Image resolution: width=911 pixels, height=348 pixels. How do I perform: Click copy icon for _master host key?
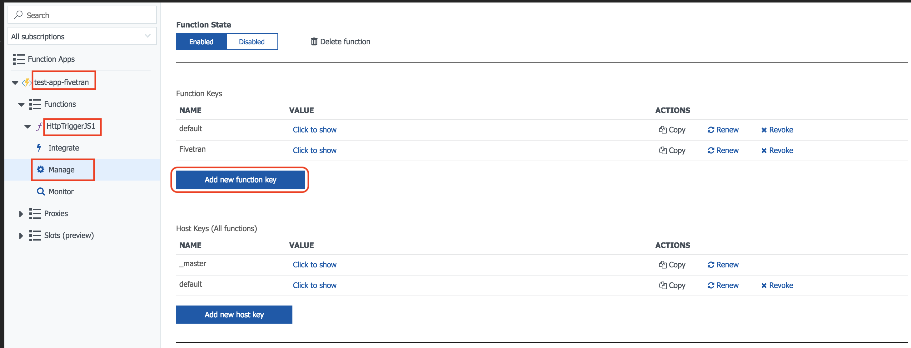(662, 265)
